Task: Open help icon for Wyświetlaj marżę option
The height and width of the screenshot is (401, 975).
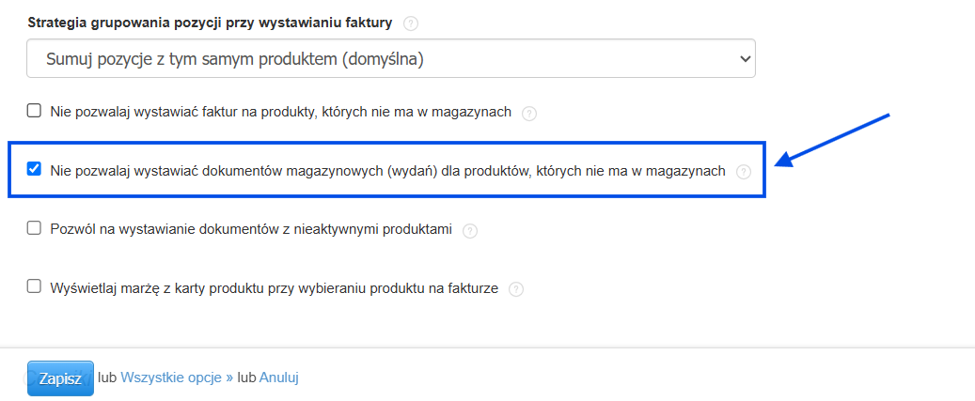Action: coord(515,289)
